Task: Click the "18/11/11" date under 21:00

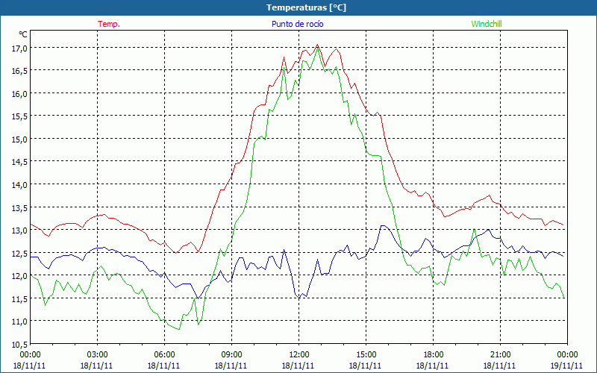Action: coord(500,366)
